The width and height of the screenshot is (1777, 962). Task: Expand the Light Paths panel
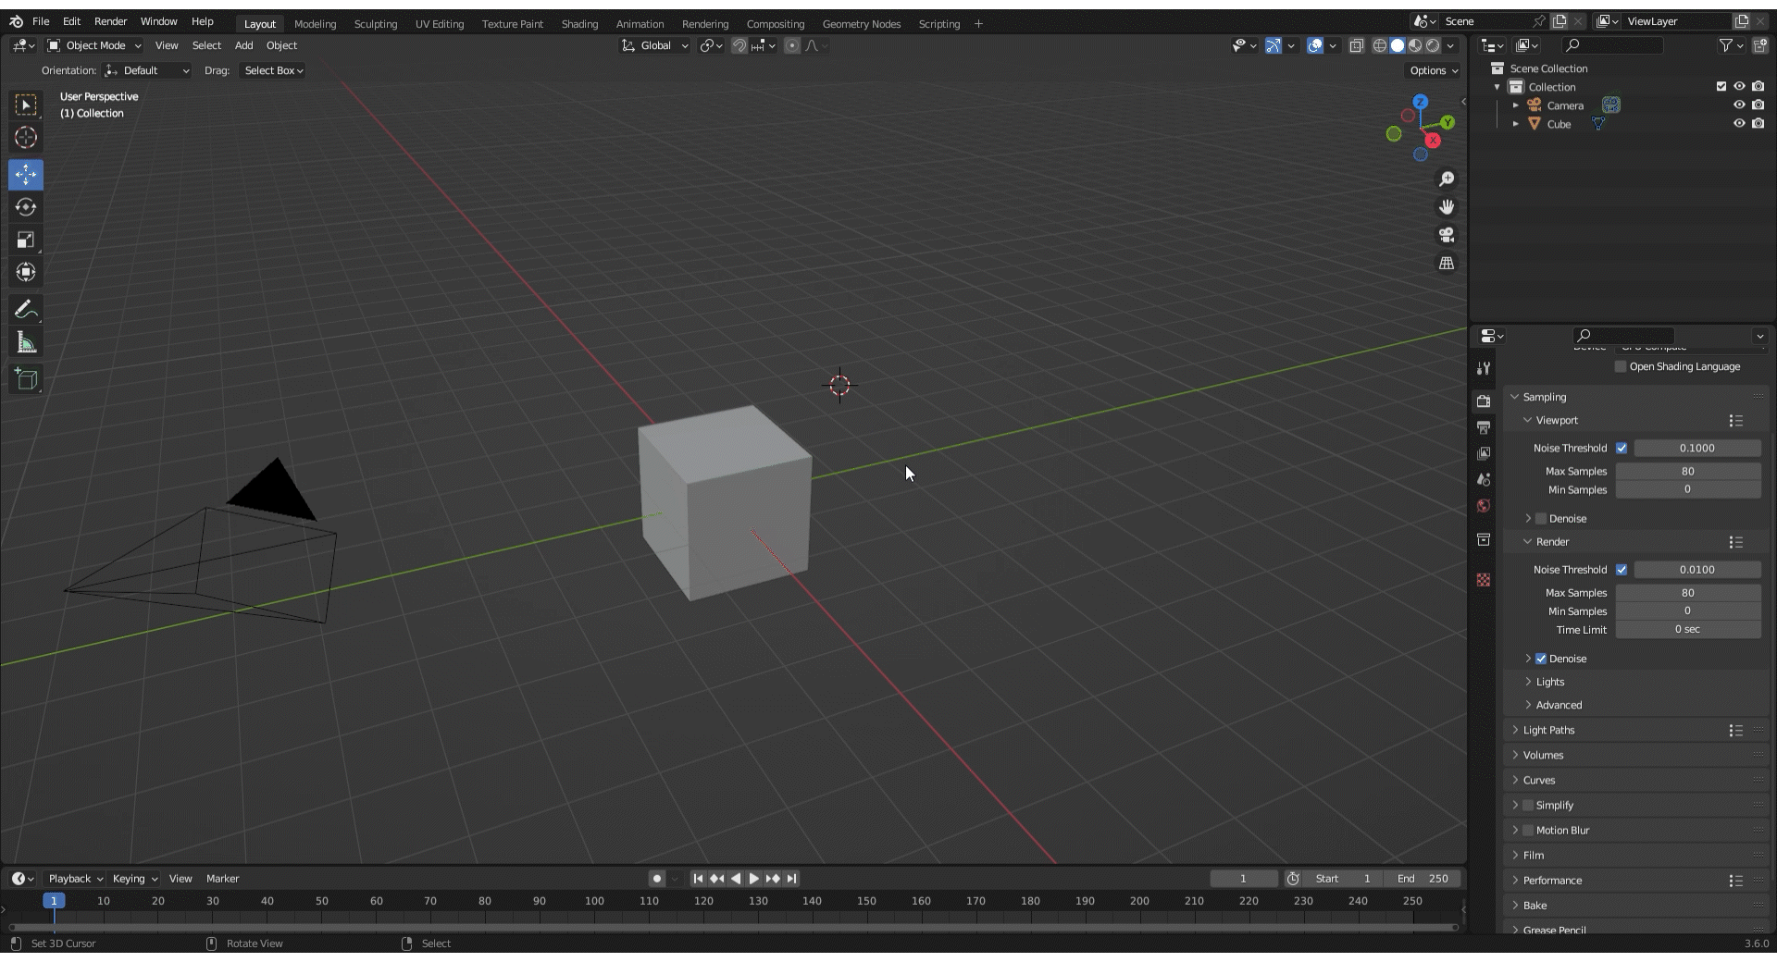[1548, 731]
